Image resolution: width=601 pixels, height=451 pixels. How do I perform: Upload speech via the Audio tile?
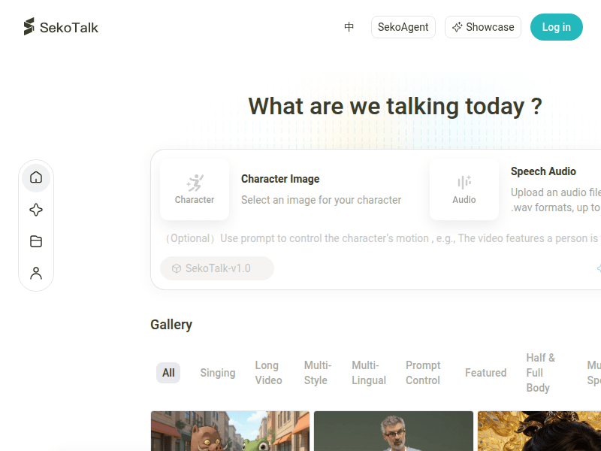(x=464, y=189)
